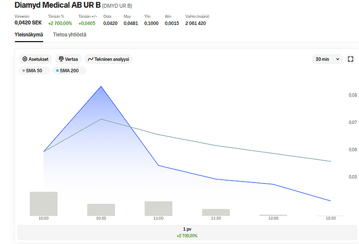This screenshot has width=359, height=244.
Task: Toggle the SMA 200 indicator
Action: point(69,71)
